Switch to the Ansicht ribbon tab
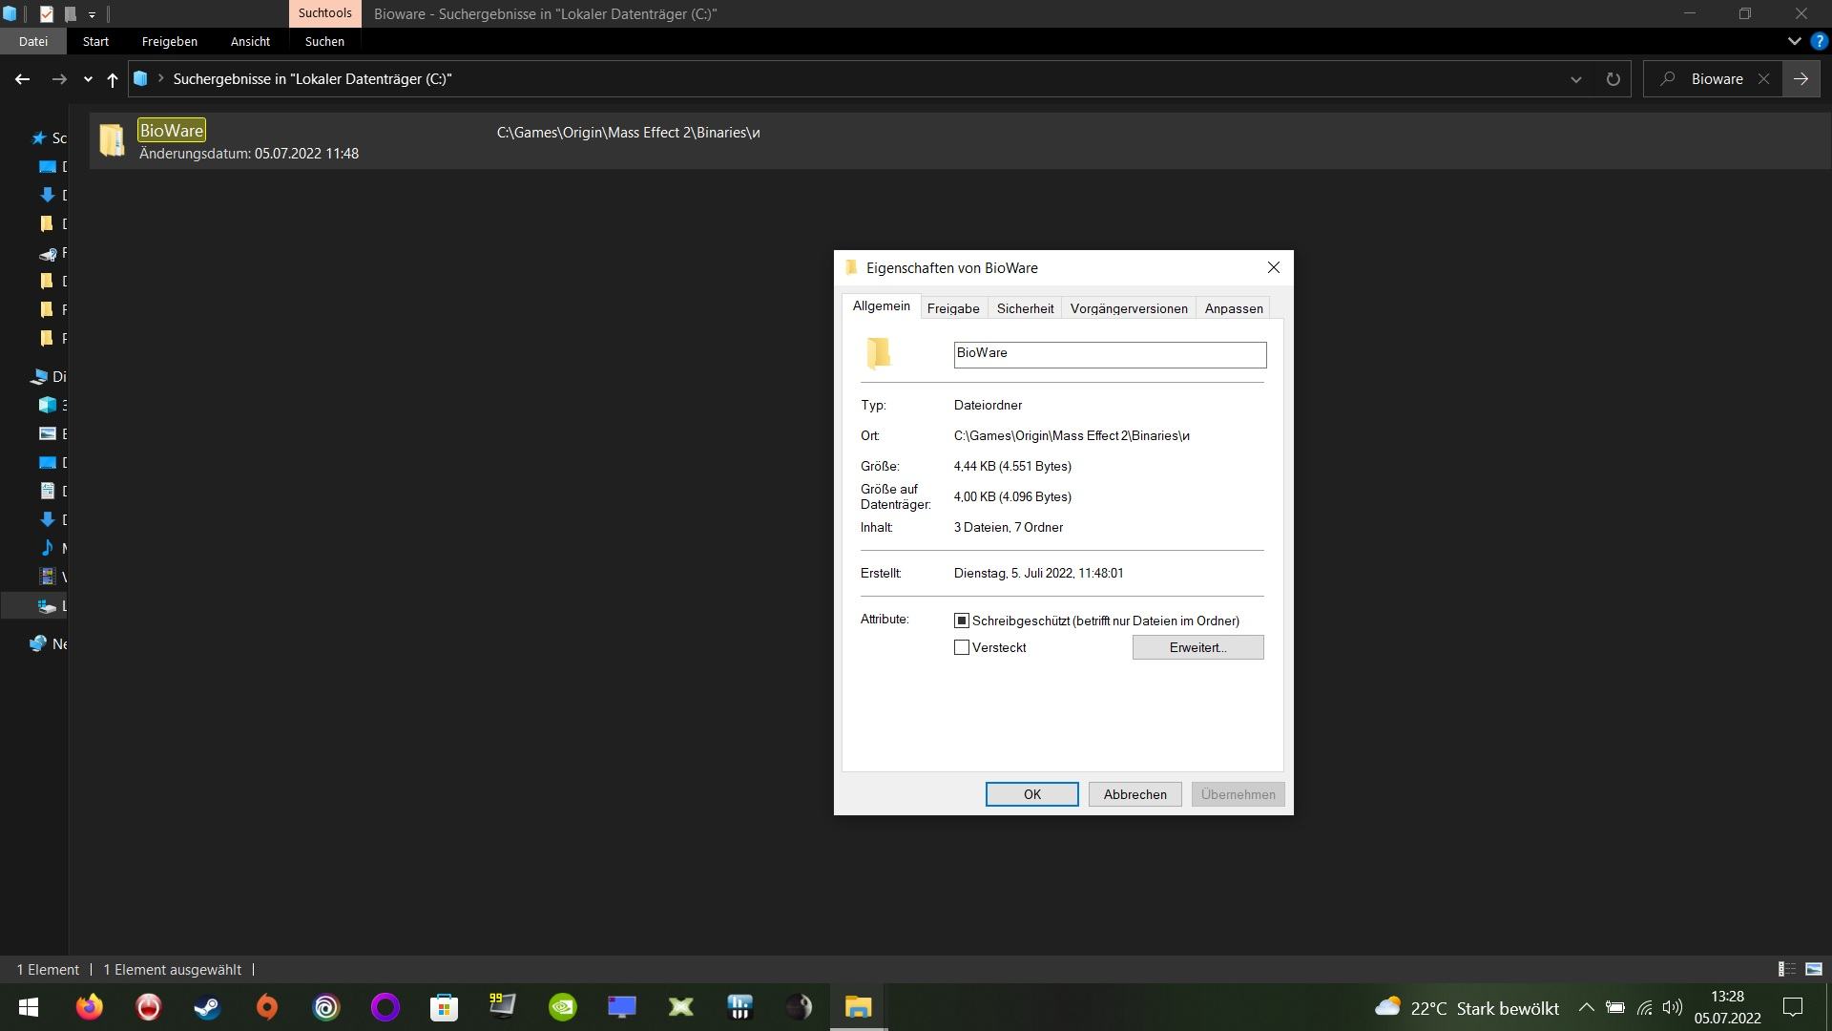The image size is (1832, 1031). click(x=250, y=41)
